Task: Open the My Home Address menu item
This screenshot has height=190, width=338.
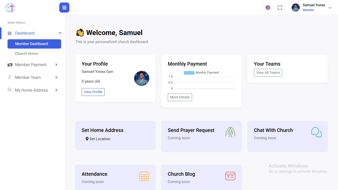Action: [x=31, y=90]
